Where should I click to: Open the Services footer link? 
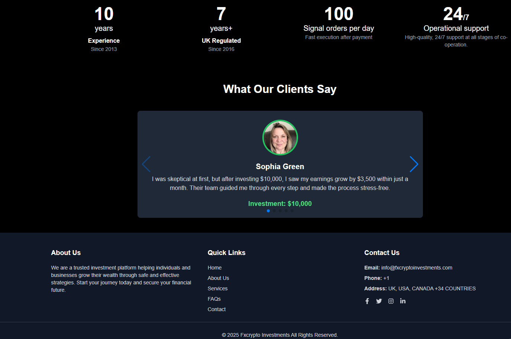coord(217,288)
